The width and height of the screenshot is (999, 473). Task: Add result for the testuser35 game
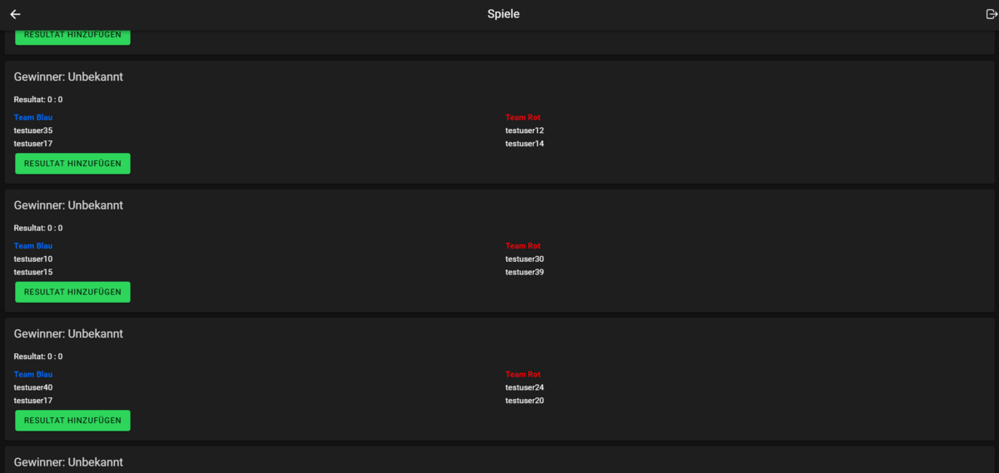pyautogui.click(x=72, y=164)
